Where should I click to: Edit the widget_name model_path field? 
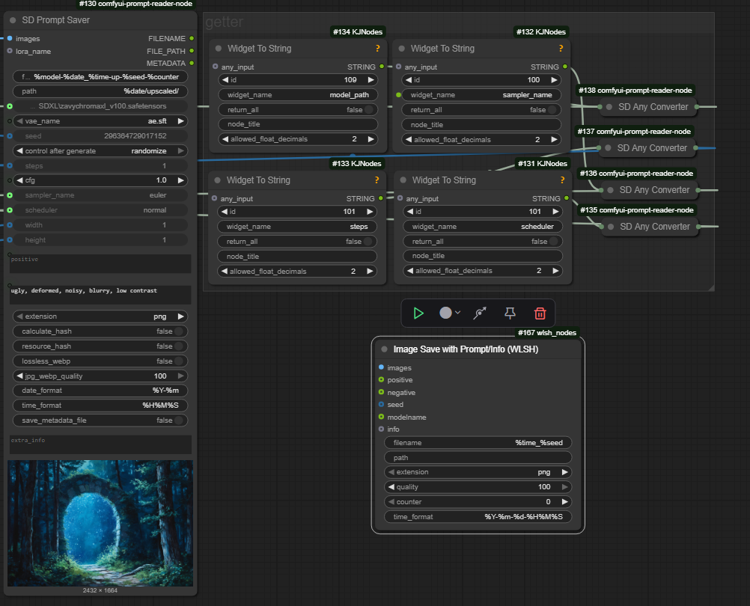coord(298,94)
